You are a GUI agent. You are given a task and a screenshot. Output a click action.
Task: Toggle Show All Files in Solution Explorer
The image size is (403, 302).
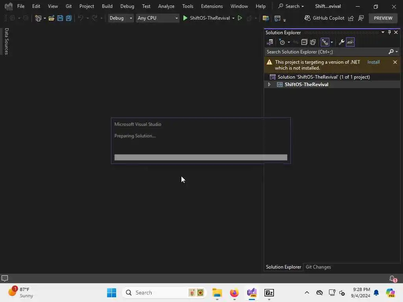click(313, 42)
